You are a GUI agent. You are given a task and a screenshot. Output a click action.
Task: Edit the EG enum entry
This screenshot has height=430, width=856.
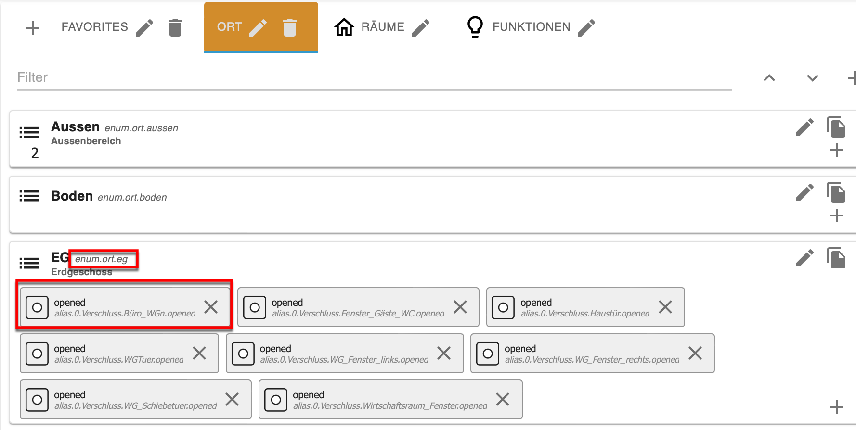tap(804, 258)
